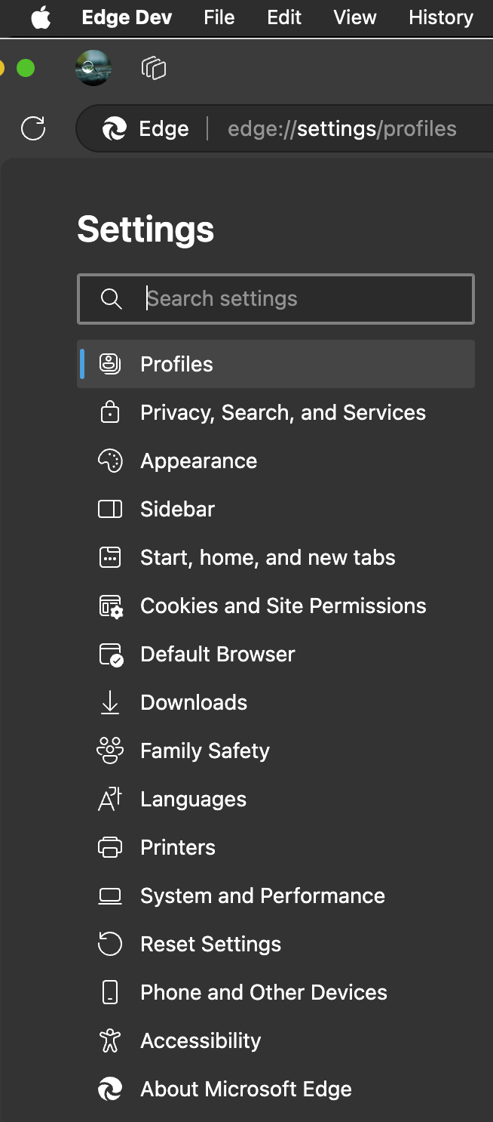
Task: Open Privacy, Search, and Services settings
Action: click(x=283, y=412)
